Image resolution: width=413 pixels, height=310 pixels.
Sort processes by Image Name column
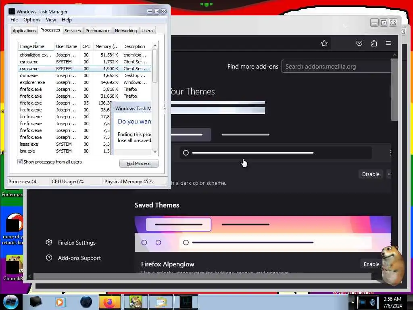pyautogui.click(x=36, y=46)
